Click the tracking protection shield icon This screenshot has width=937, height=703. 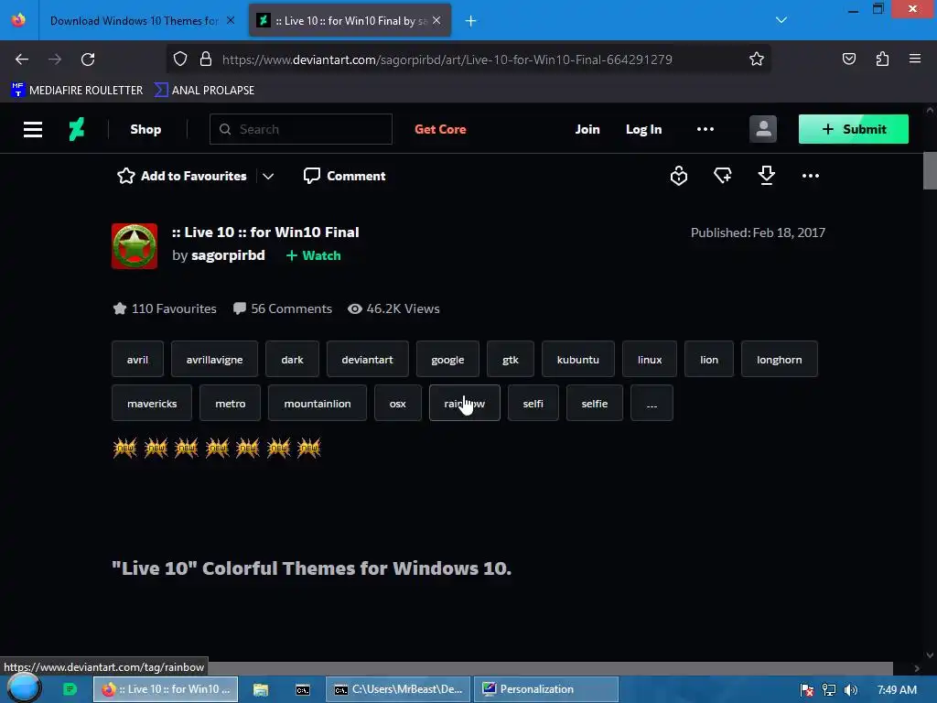tap(180, 59)
